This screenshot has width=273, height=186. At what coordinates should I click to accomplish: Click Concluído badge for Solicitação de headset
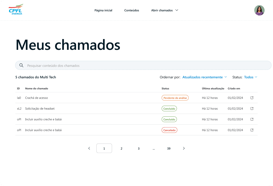pos(169,109)
